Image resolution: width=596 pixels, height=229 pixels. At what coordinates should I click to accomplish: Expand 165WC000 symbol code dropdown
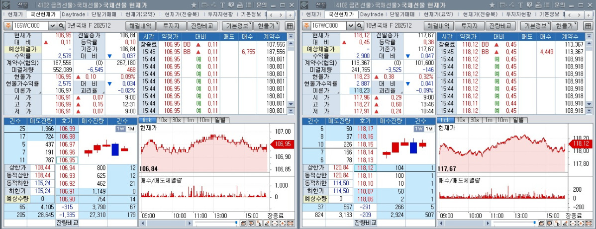click(x=52, y=26)
